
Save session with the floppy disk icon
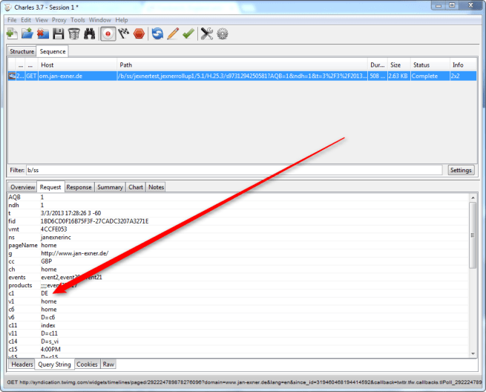59,33
